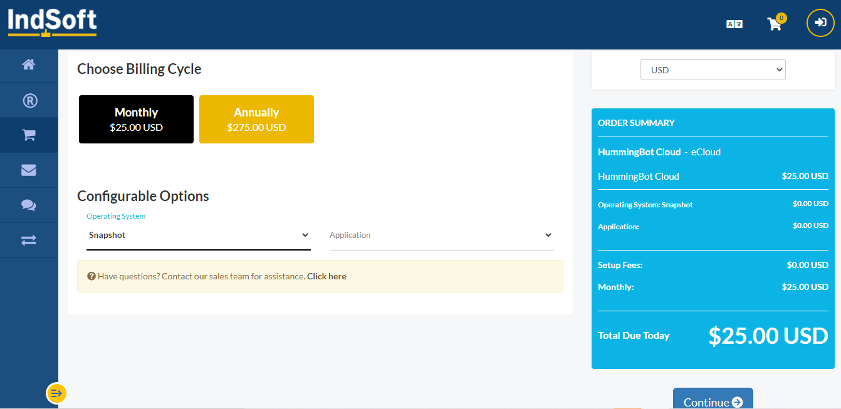Viewport: 841px width, 409px height.
Task: Open the shopping cart in header
Action: 775,24
